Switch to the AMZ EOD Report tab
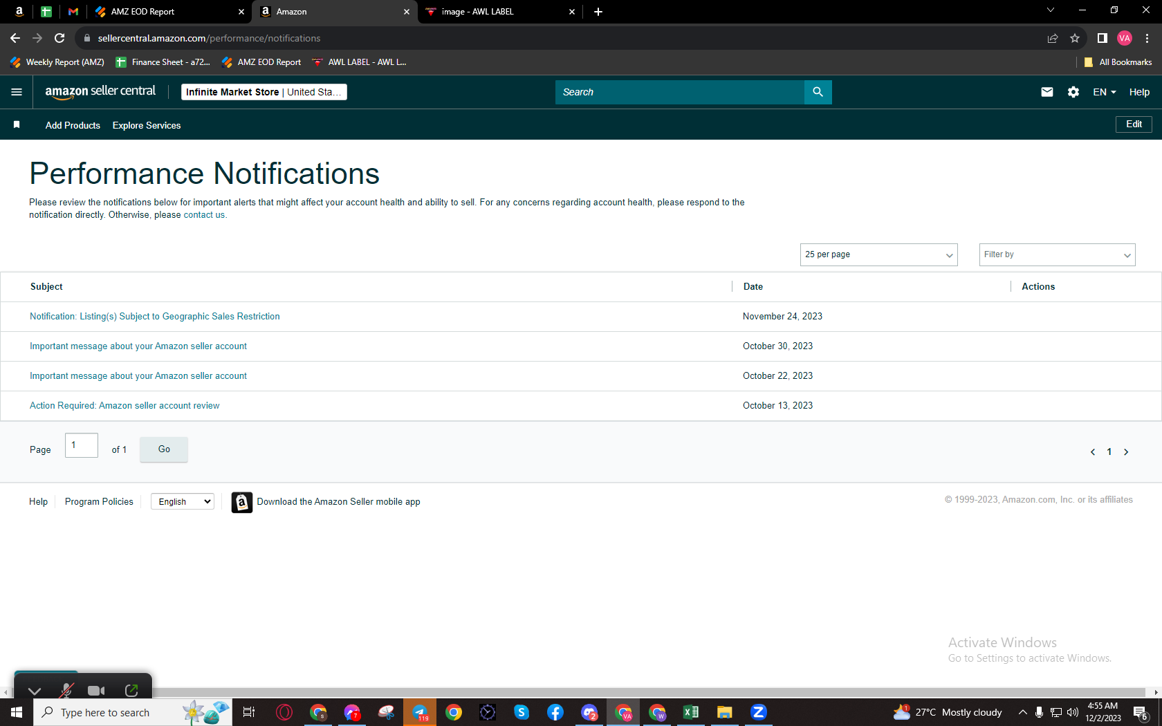 [x=169, y=12]
